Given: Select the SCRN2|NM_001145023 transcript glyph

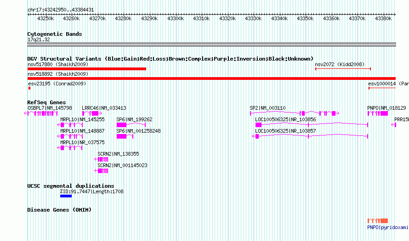Looking at the screenshot, I should (x=101, y=171).
